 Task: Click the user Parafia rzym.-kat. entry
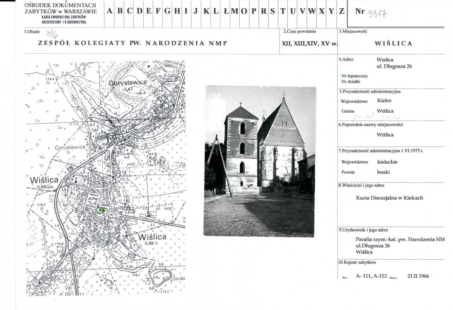(400, 239)
